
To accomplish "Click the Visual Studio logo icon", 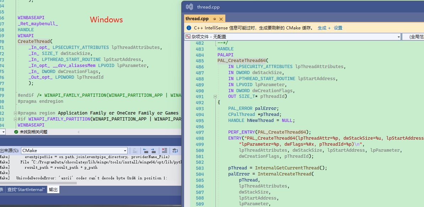I will click(x=190, y=7).
